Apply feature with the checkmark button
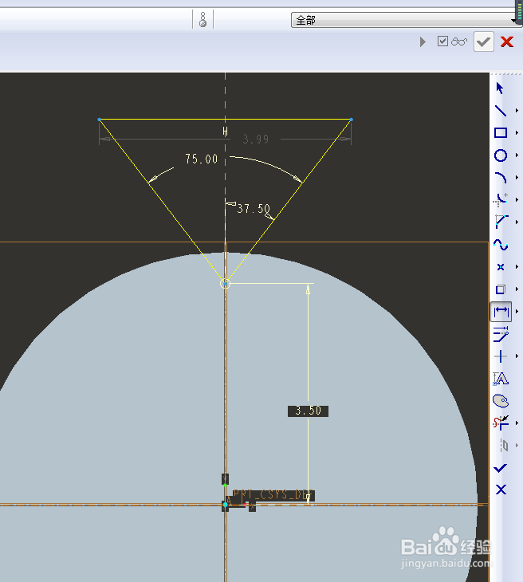 click(484, 41)
